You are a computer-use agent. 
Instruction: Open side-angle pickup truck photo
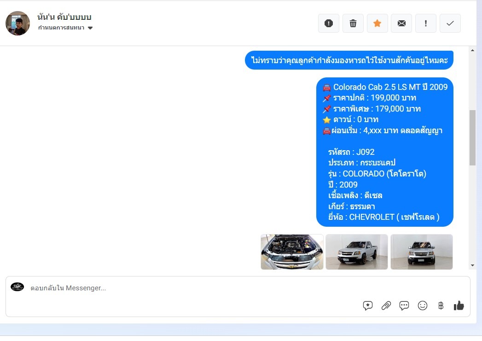pyautogui.click(x=357, y=252)
